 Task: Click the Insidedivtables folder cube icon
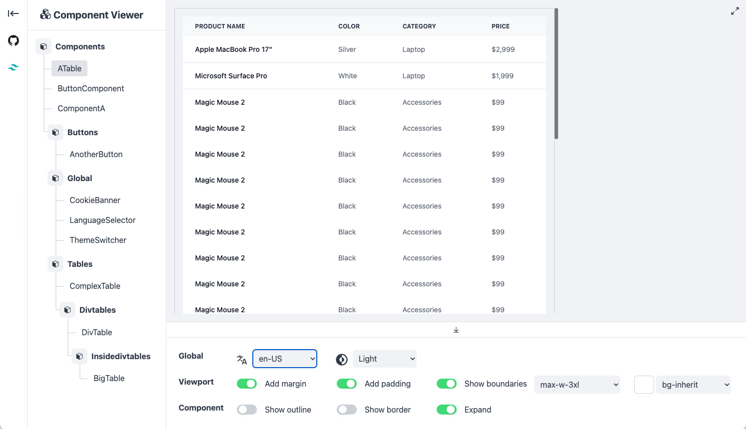[x=79, y=356]
